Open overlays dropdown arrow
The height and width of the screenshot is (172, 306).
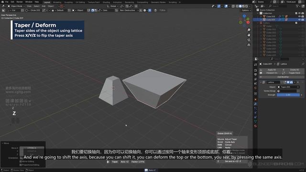pos(229,6)
